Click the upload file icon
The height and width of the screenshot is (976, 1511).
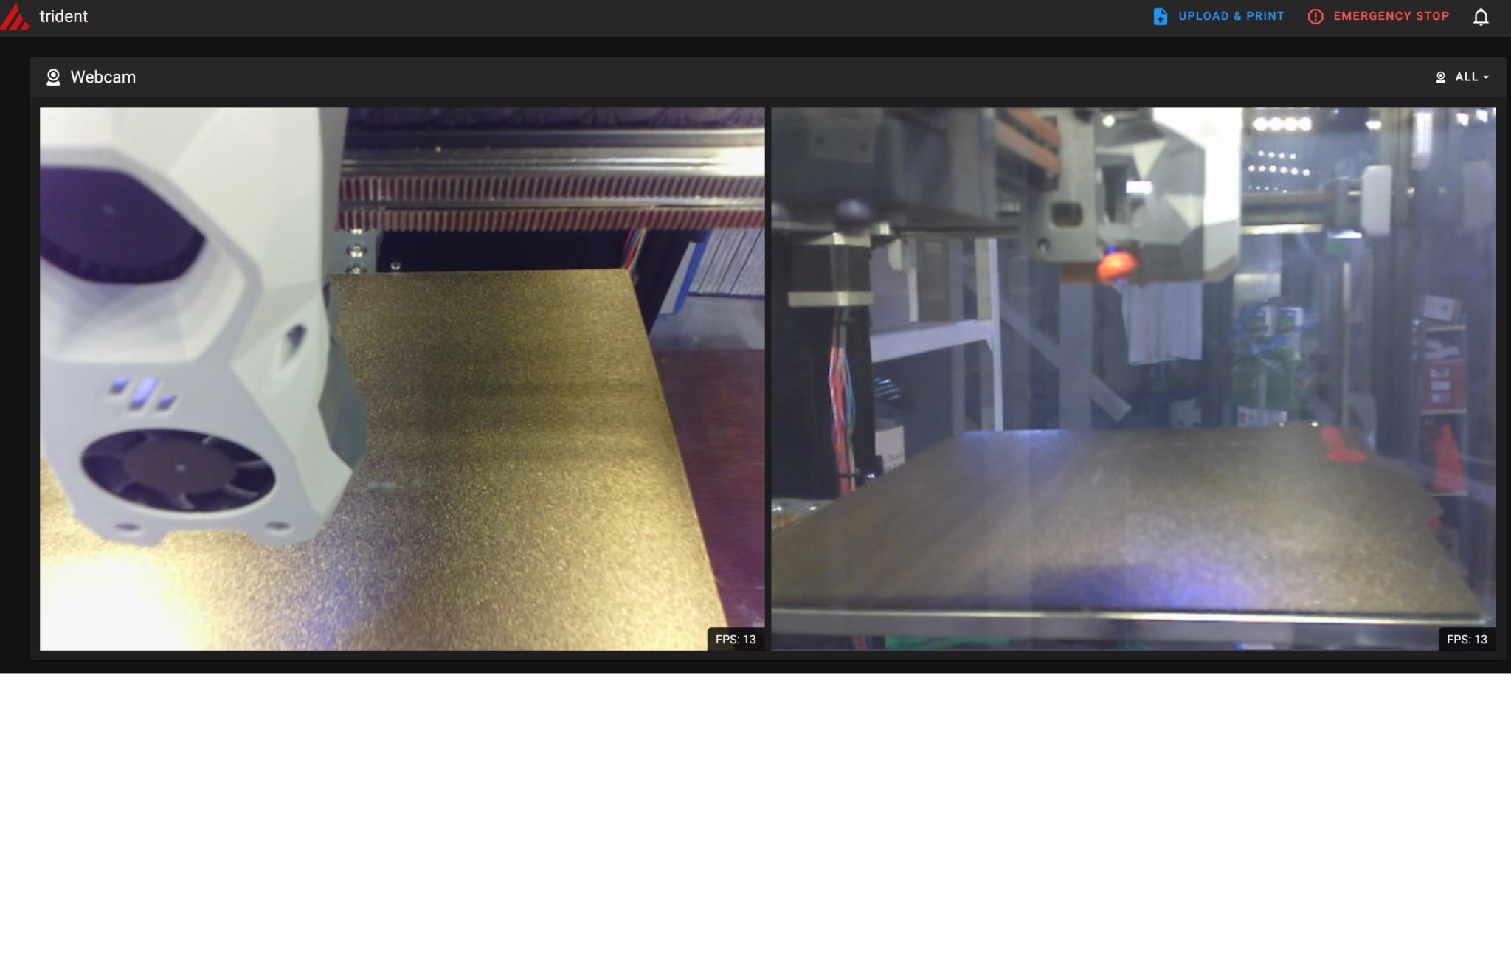click(x=1160, y=16)
